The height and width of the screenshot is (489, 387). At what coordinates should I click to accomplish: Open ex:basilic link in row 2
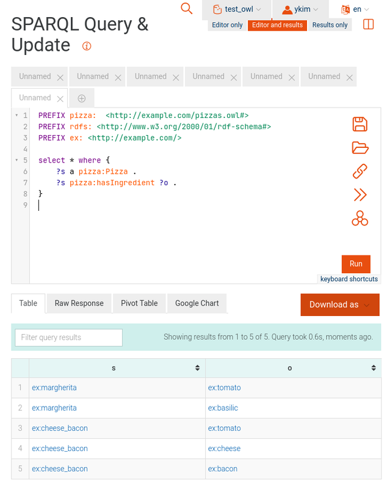[223, 408]
